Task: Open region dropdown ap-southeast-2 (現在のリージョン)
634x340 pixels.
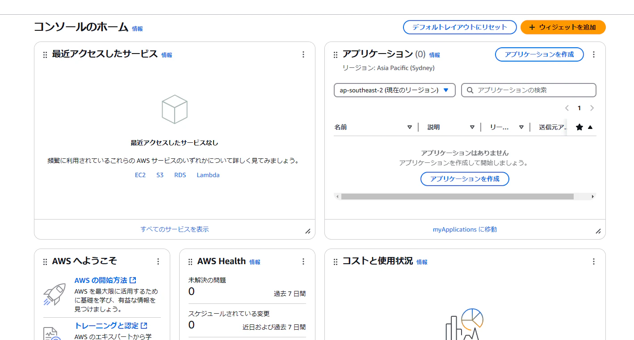Action: (x=395, y=90)
